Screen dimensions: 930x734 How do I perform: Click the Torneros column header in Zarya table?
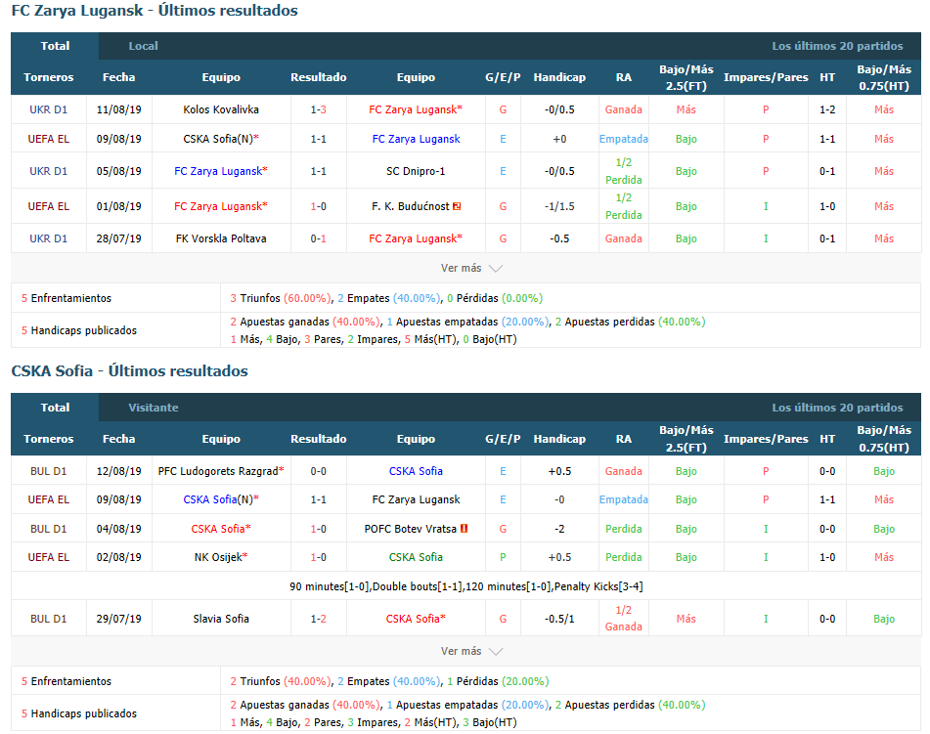49,77
